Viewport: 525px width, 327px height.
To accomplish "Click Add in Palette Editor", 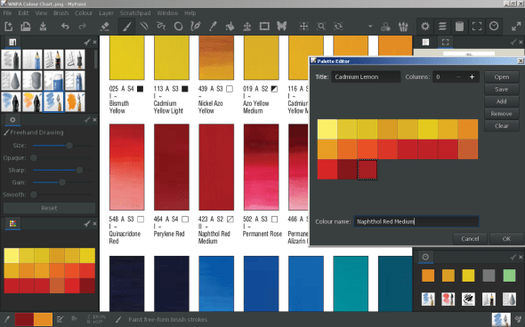I will pyautogui.click(x=502, y=101).
